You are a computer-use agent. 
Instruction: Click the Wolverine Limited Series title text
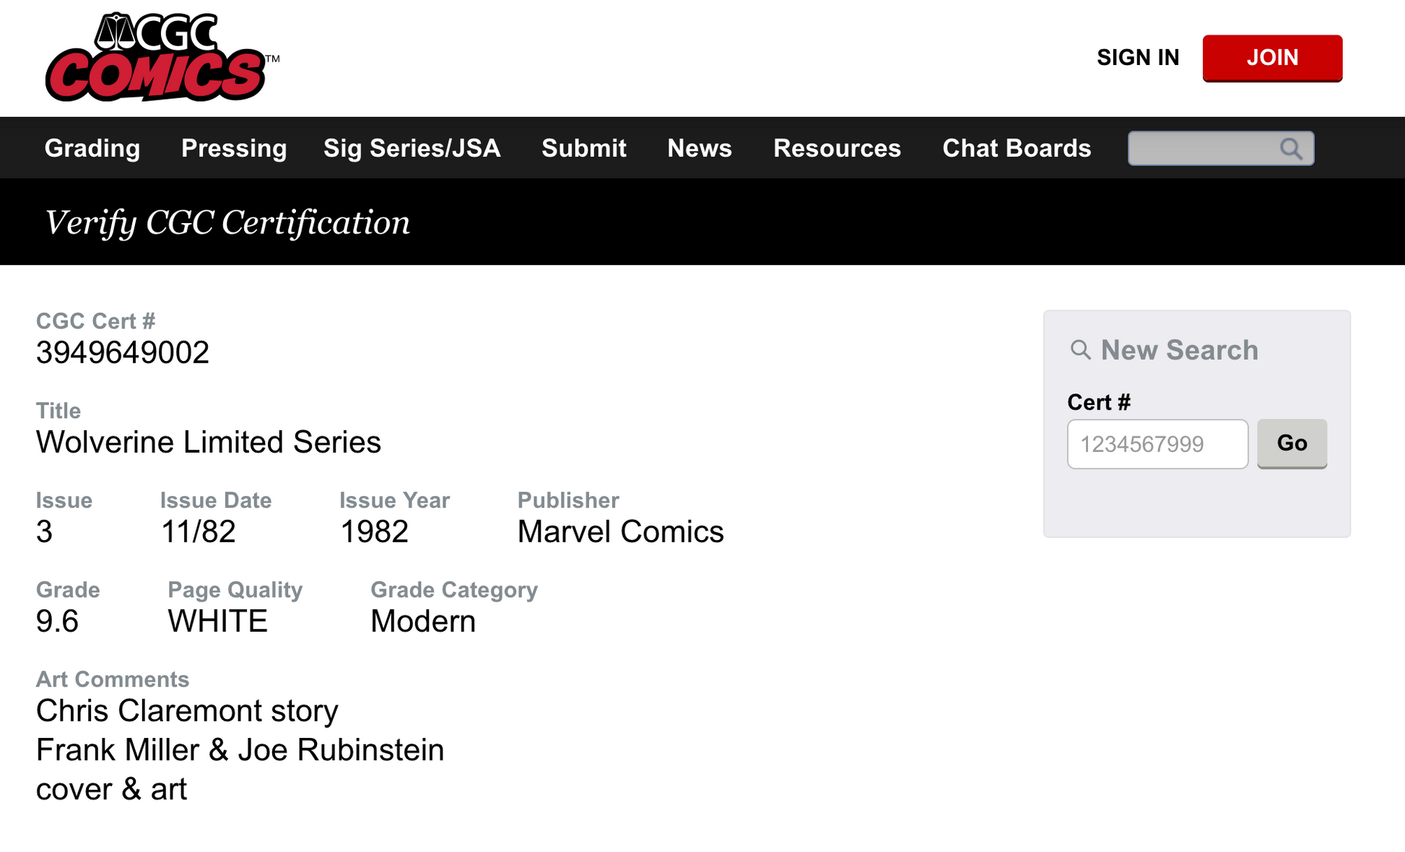point(208,441)
